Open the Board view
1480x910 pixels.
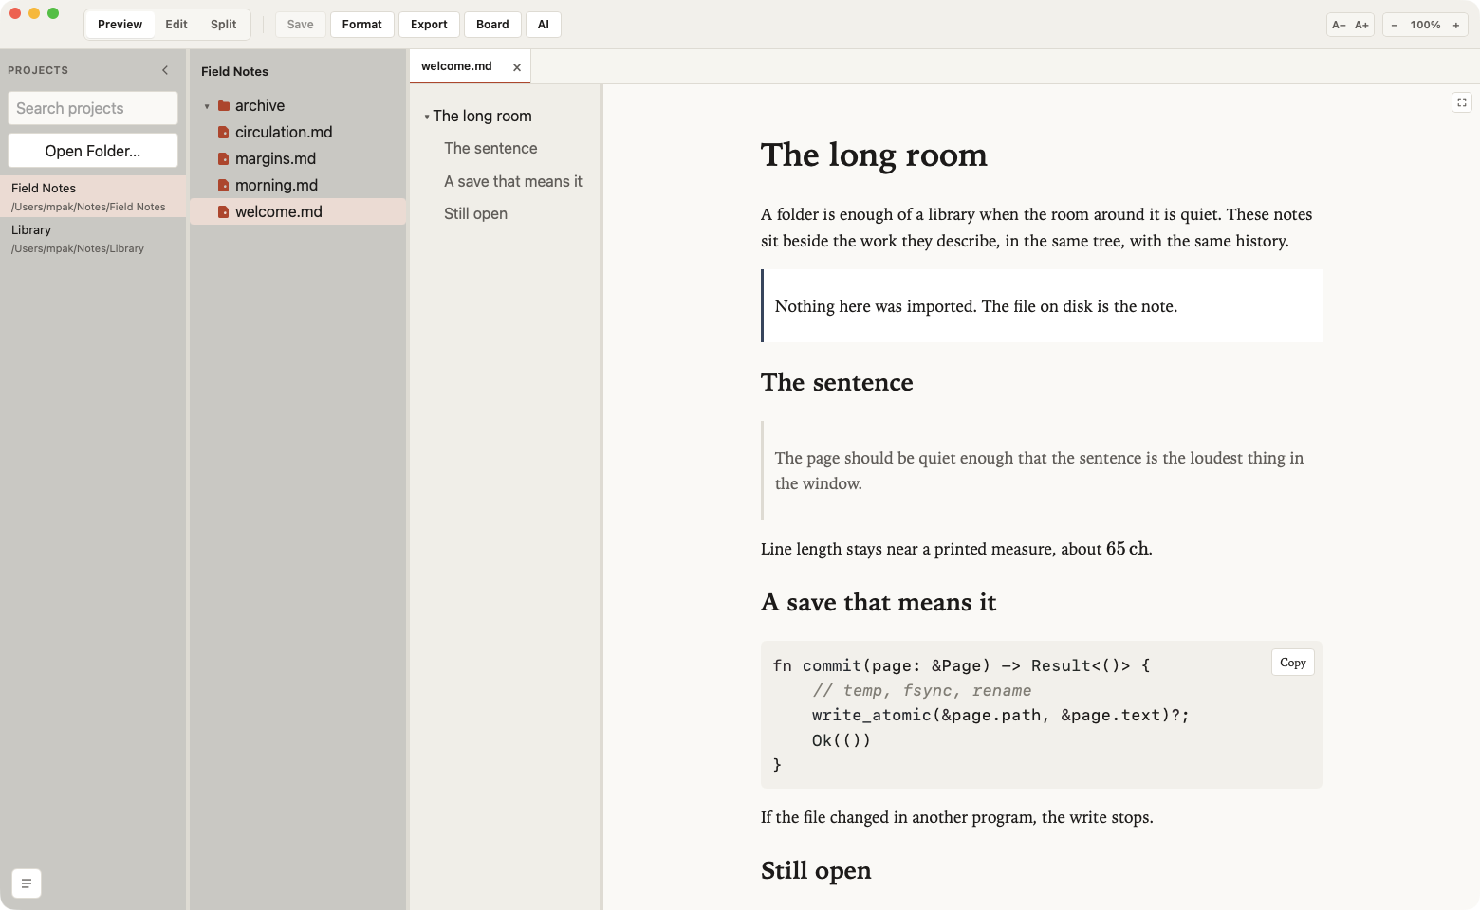coord(492,25)
